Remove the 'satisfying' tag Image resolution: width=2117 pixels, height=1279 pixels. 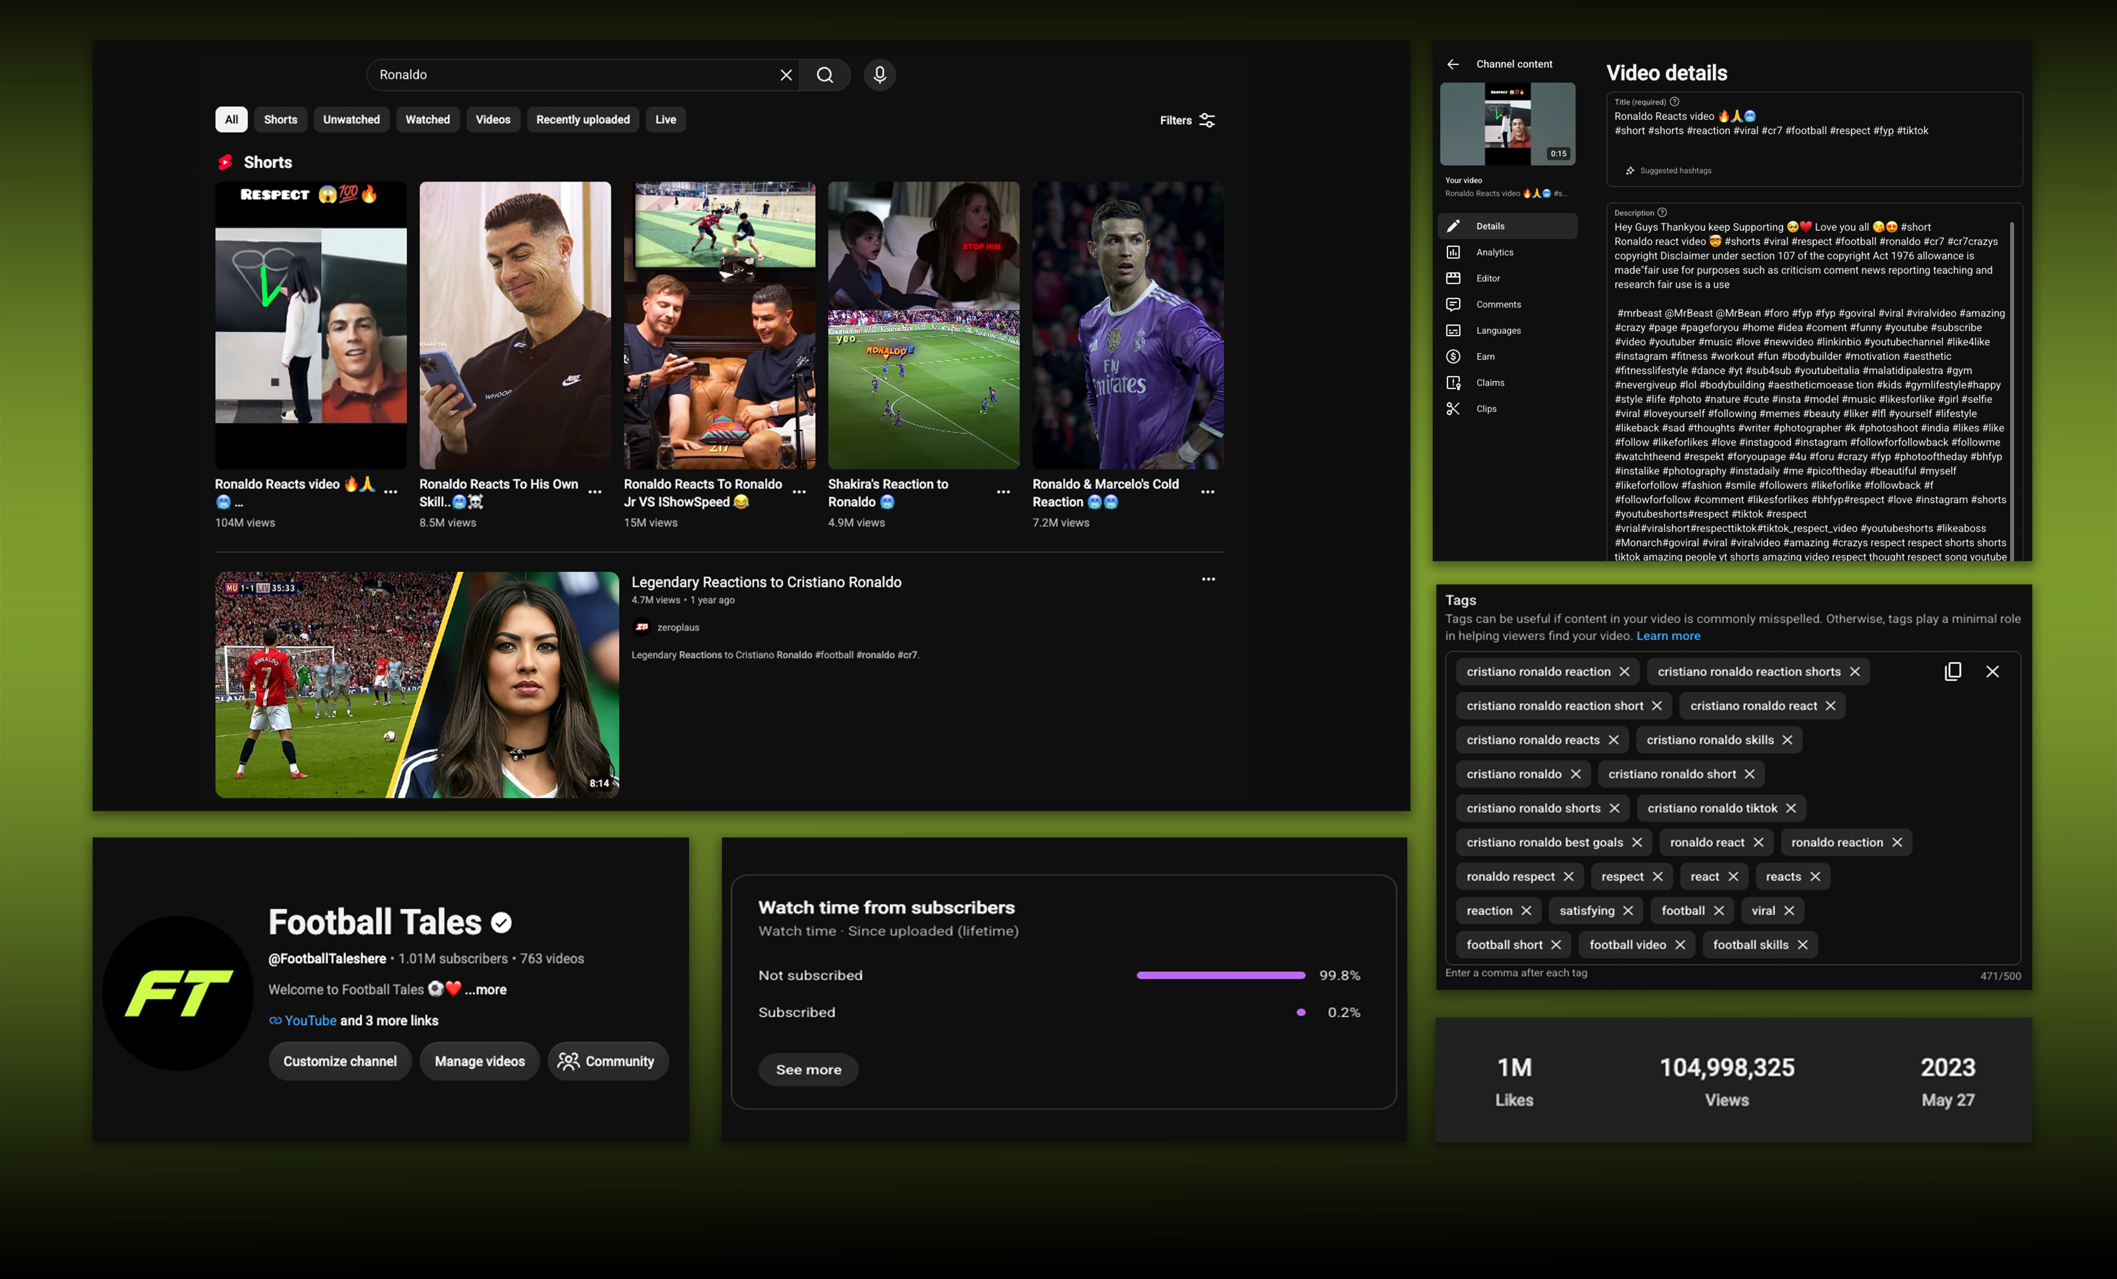click(1628, 911)
